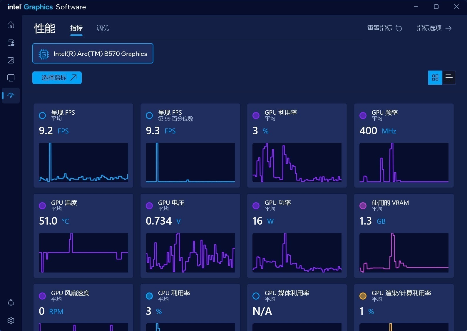The height and width of the screenshot is (331, 467).
Task: Switch to the 调优 tab
Action: [x=103, y=28]
